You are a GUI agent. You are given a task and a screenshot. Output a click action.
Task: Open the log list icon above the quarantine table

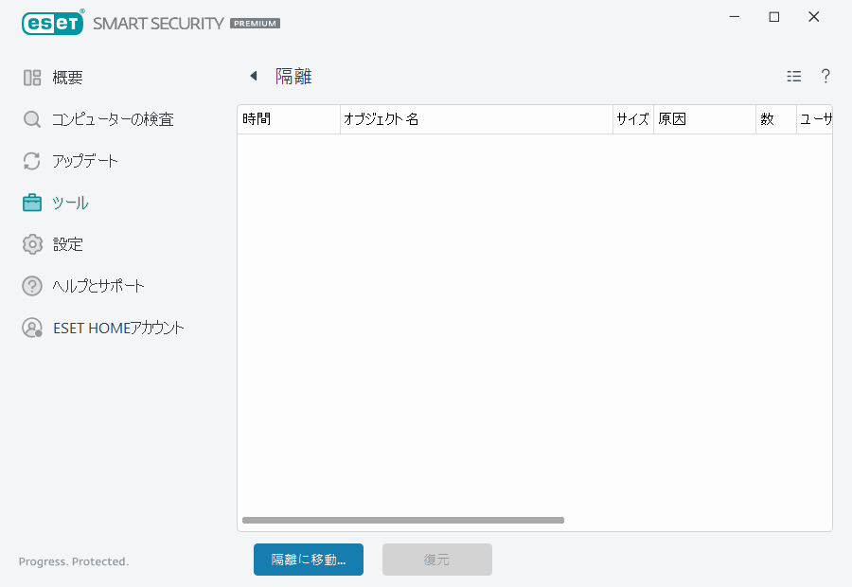point(793,76)
